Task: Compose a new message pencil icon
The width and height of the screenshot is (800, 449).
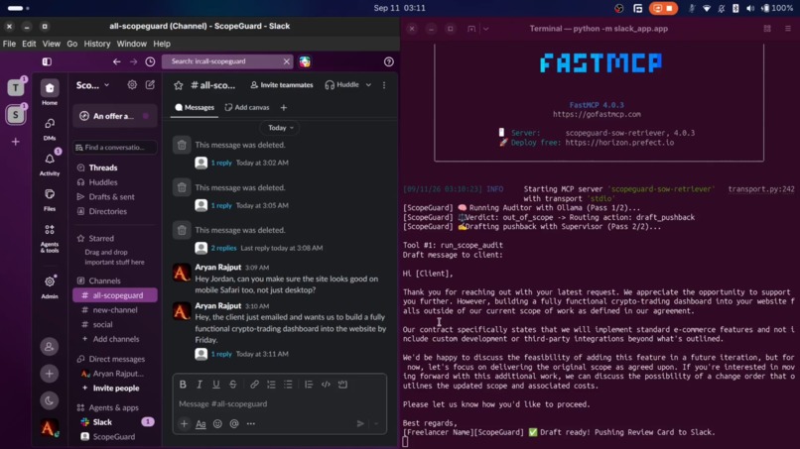Action: click(150, 85)
